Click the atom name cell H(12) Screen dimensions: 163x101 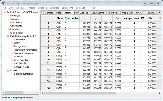tap(60, 63)
